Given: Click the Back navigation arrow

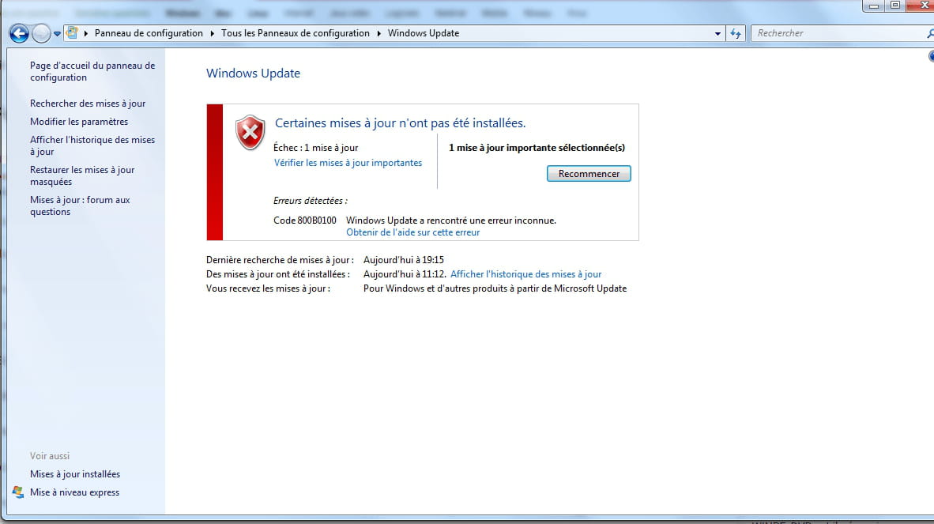Looking at the screenshot, I should click(19, 33).
